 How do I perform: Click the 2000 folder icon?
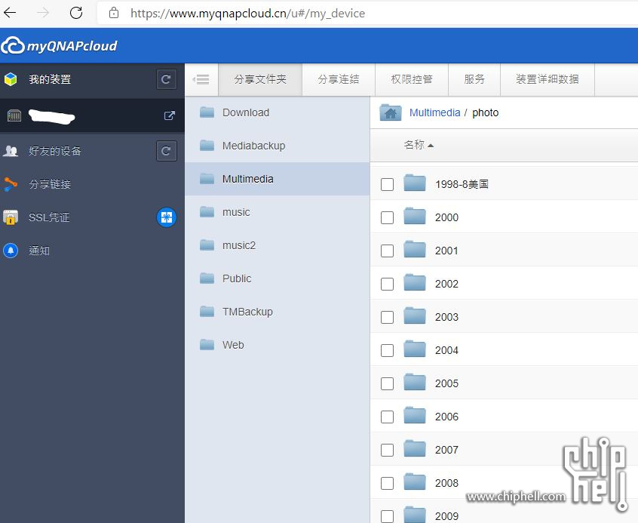(x=415, y=217)
